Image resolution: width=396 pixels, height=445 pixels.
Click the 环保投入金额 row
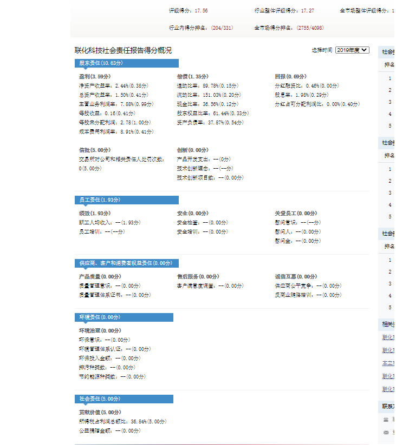(x=110, y=358)
